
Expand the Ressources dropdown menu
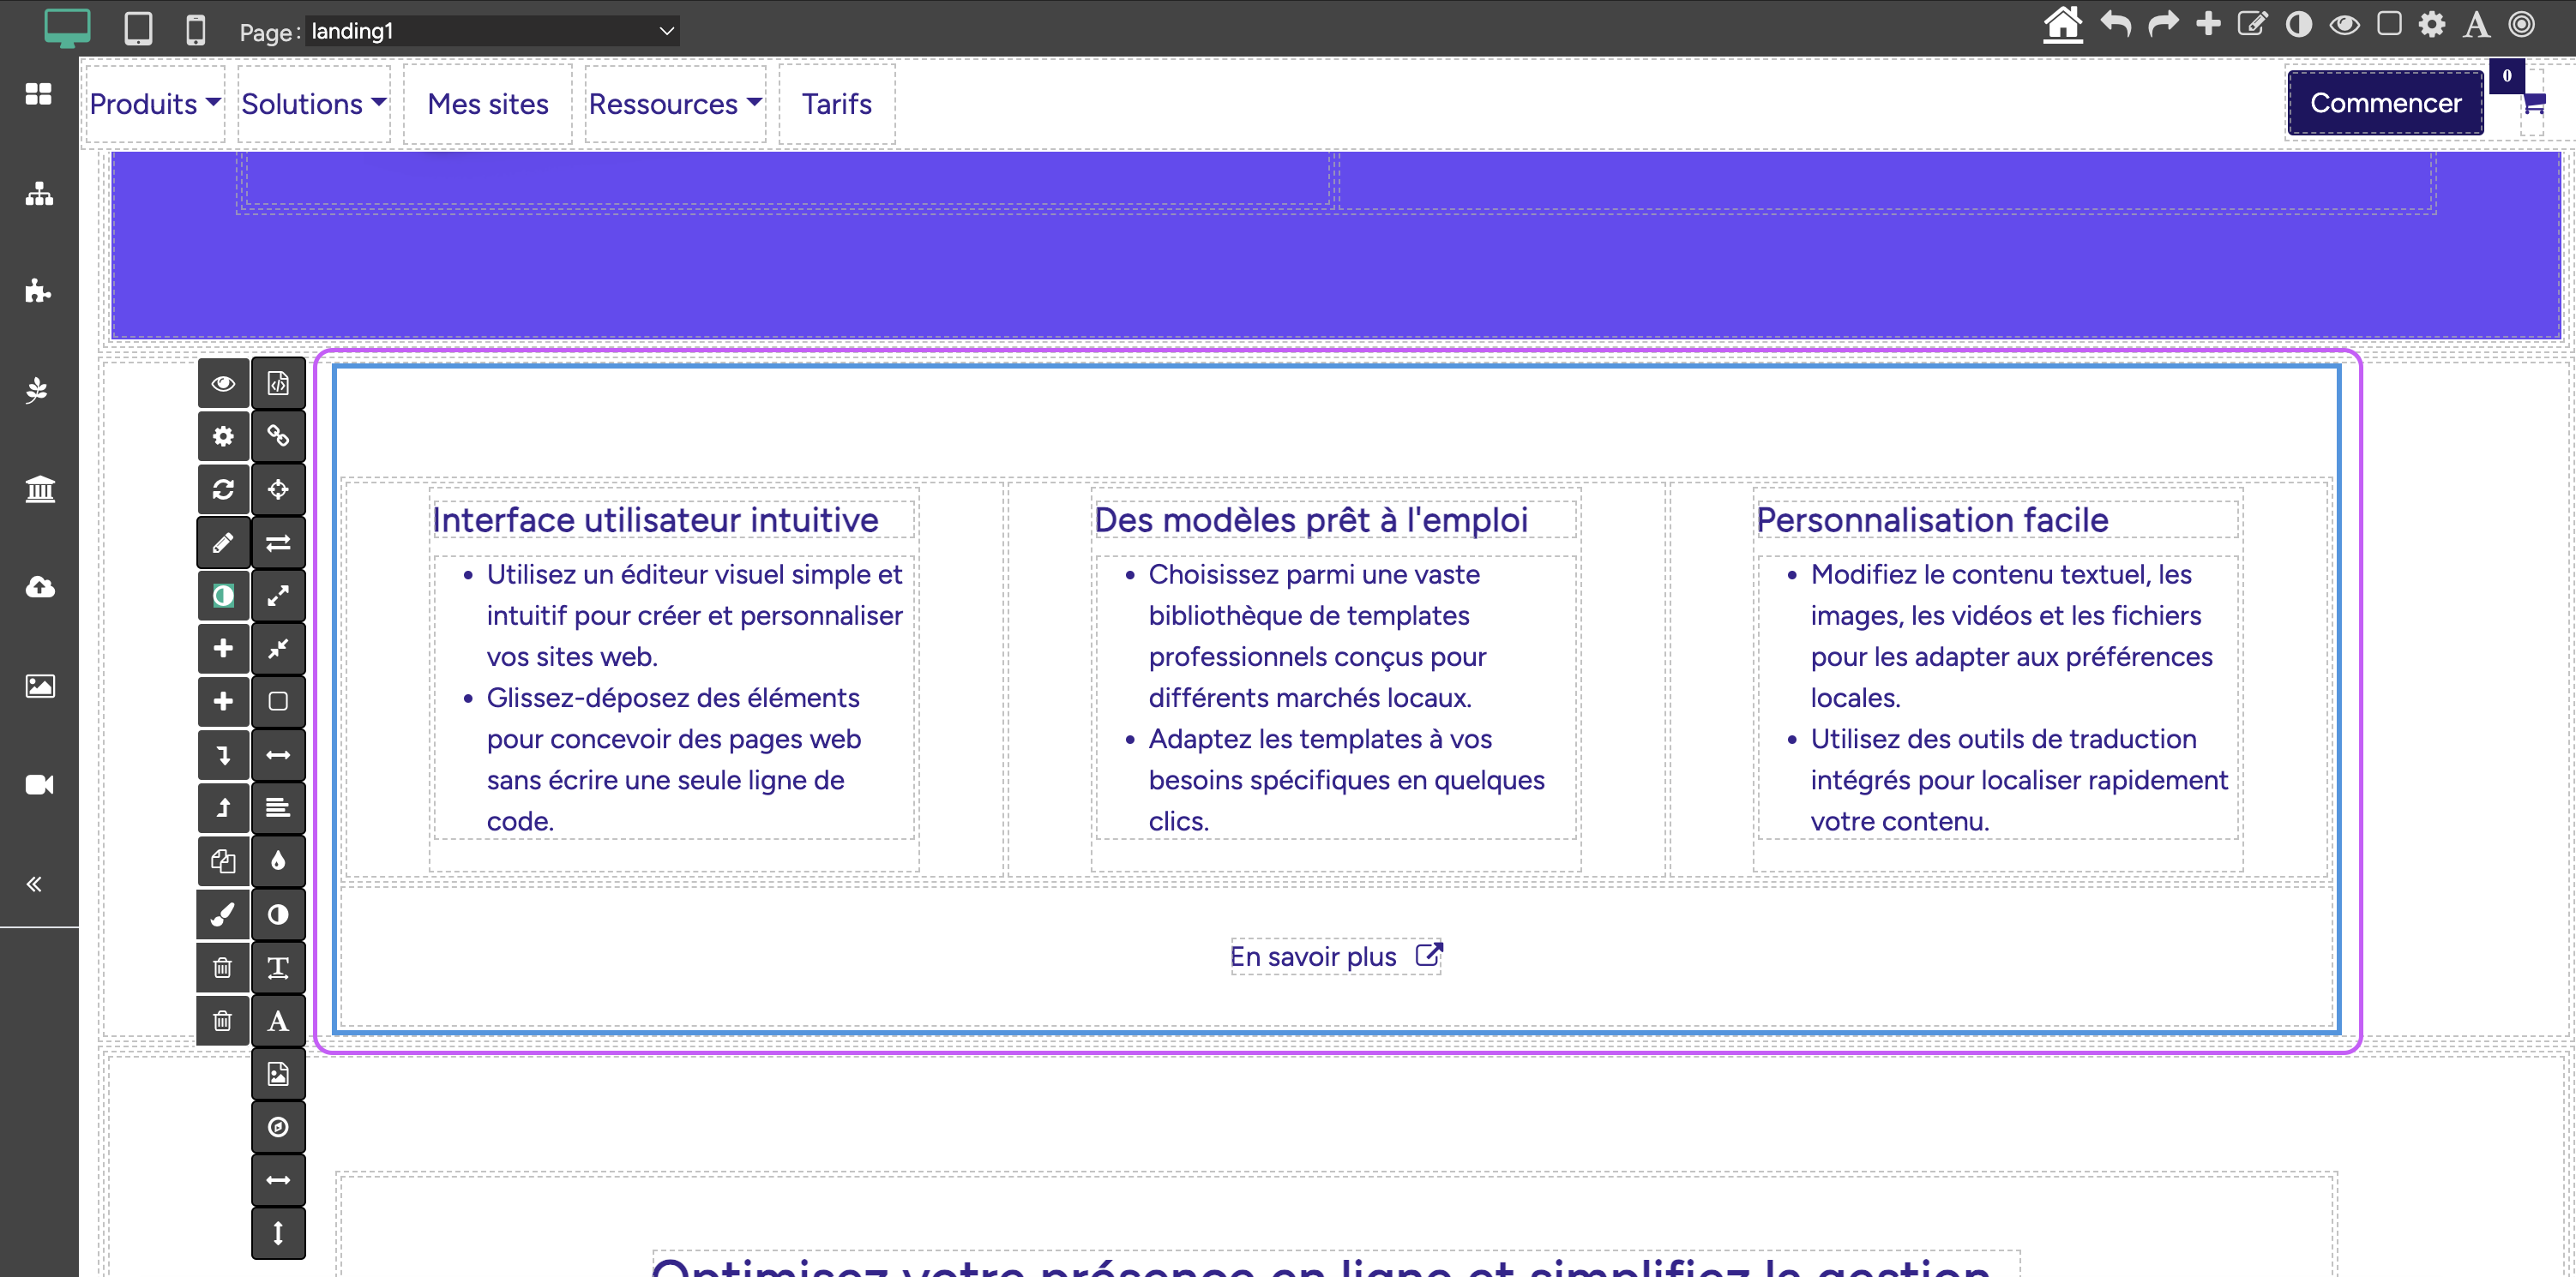click(675, 104)
